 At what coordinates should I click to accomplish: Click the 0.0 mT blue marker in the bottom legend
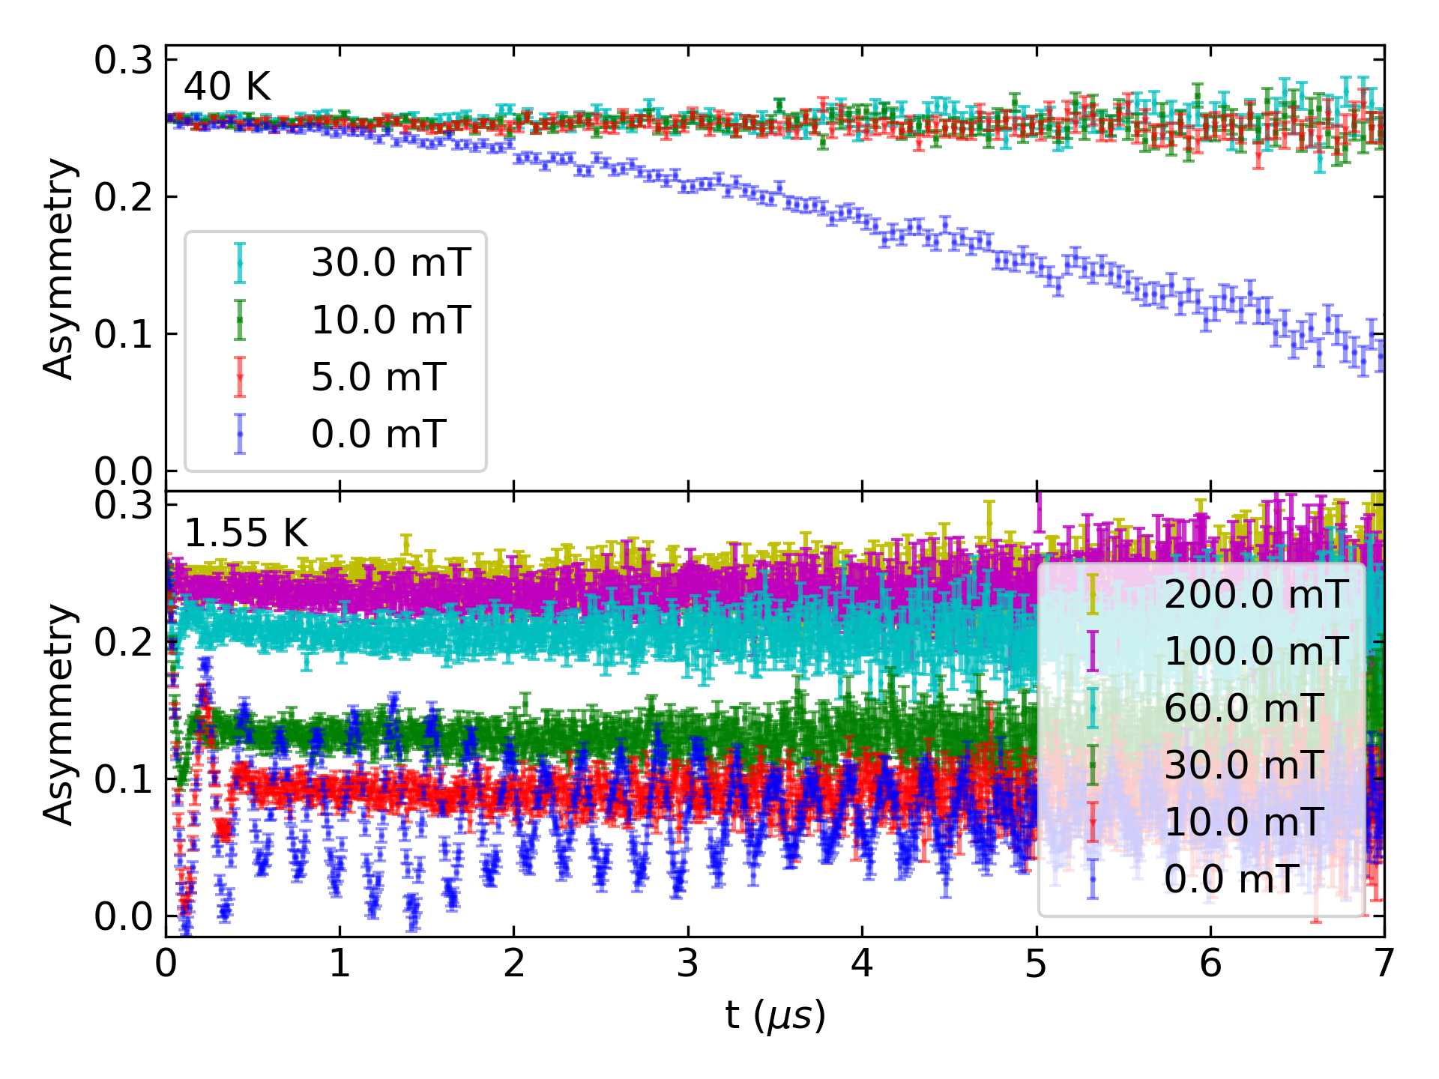(1093, 879)
